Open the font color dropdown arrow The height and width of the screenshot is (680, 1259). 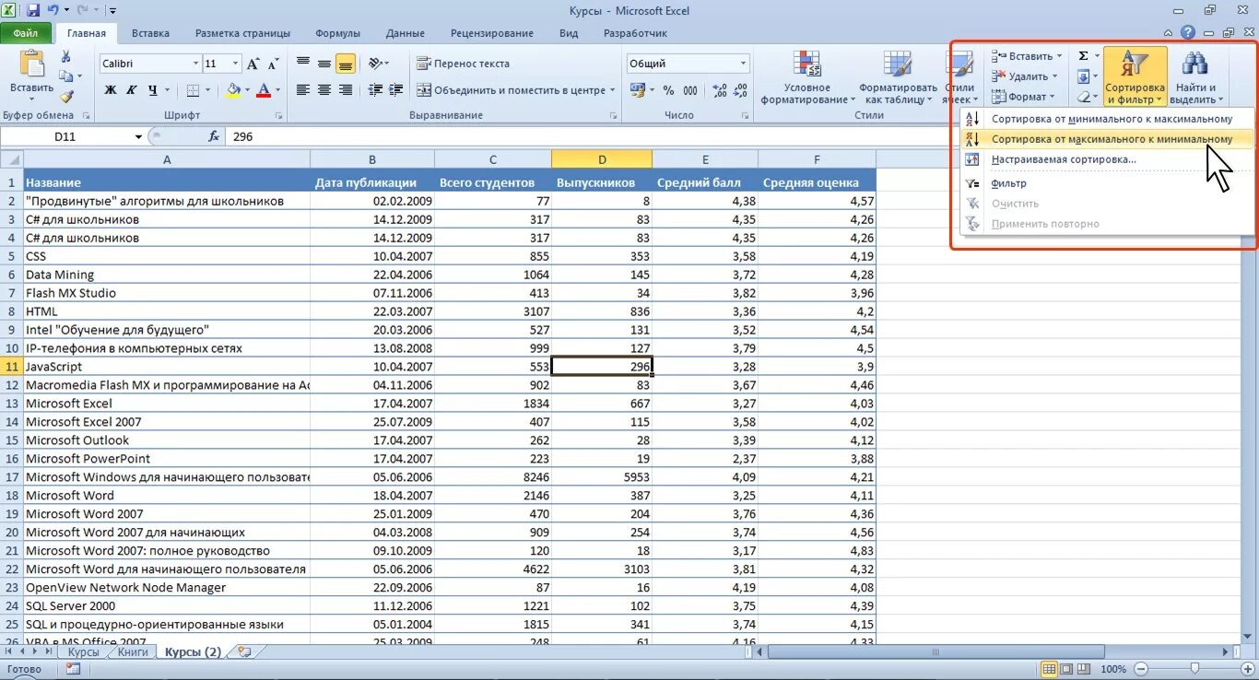coord(277,90)
